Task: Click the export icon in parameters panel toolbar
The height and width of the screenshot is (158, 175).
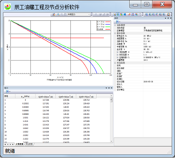Action: (x=117, y=22)
